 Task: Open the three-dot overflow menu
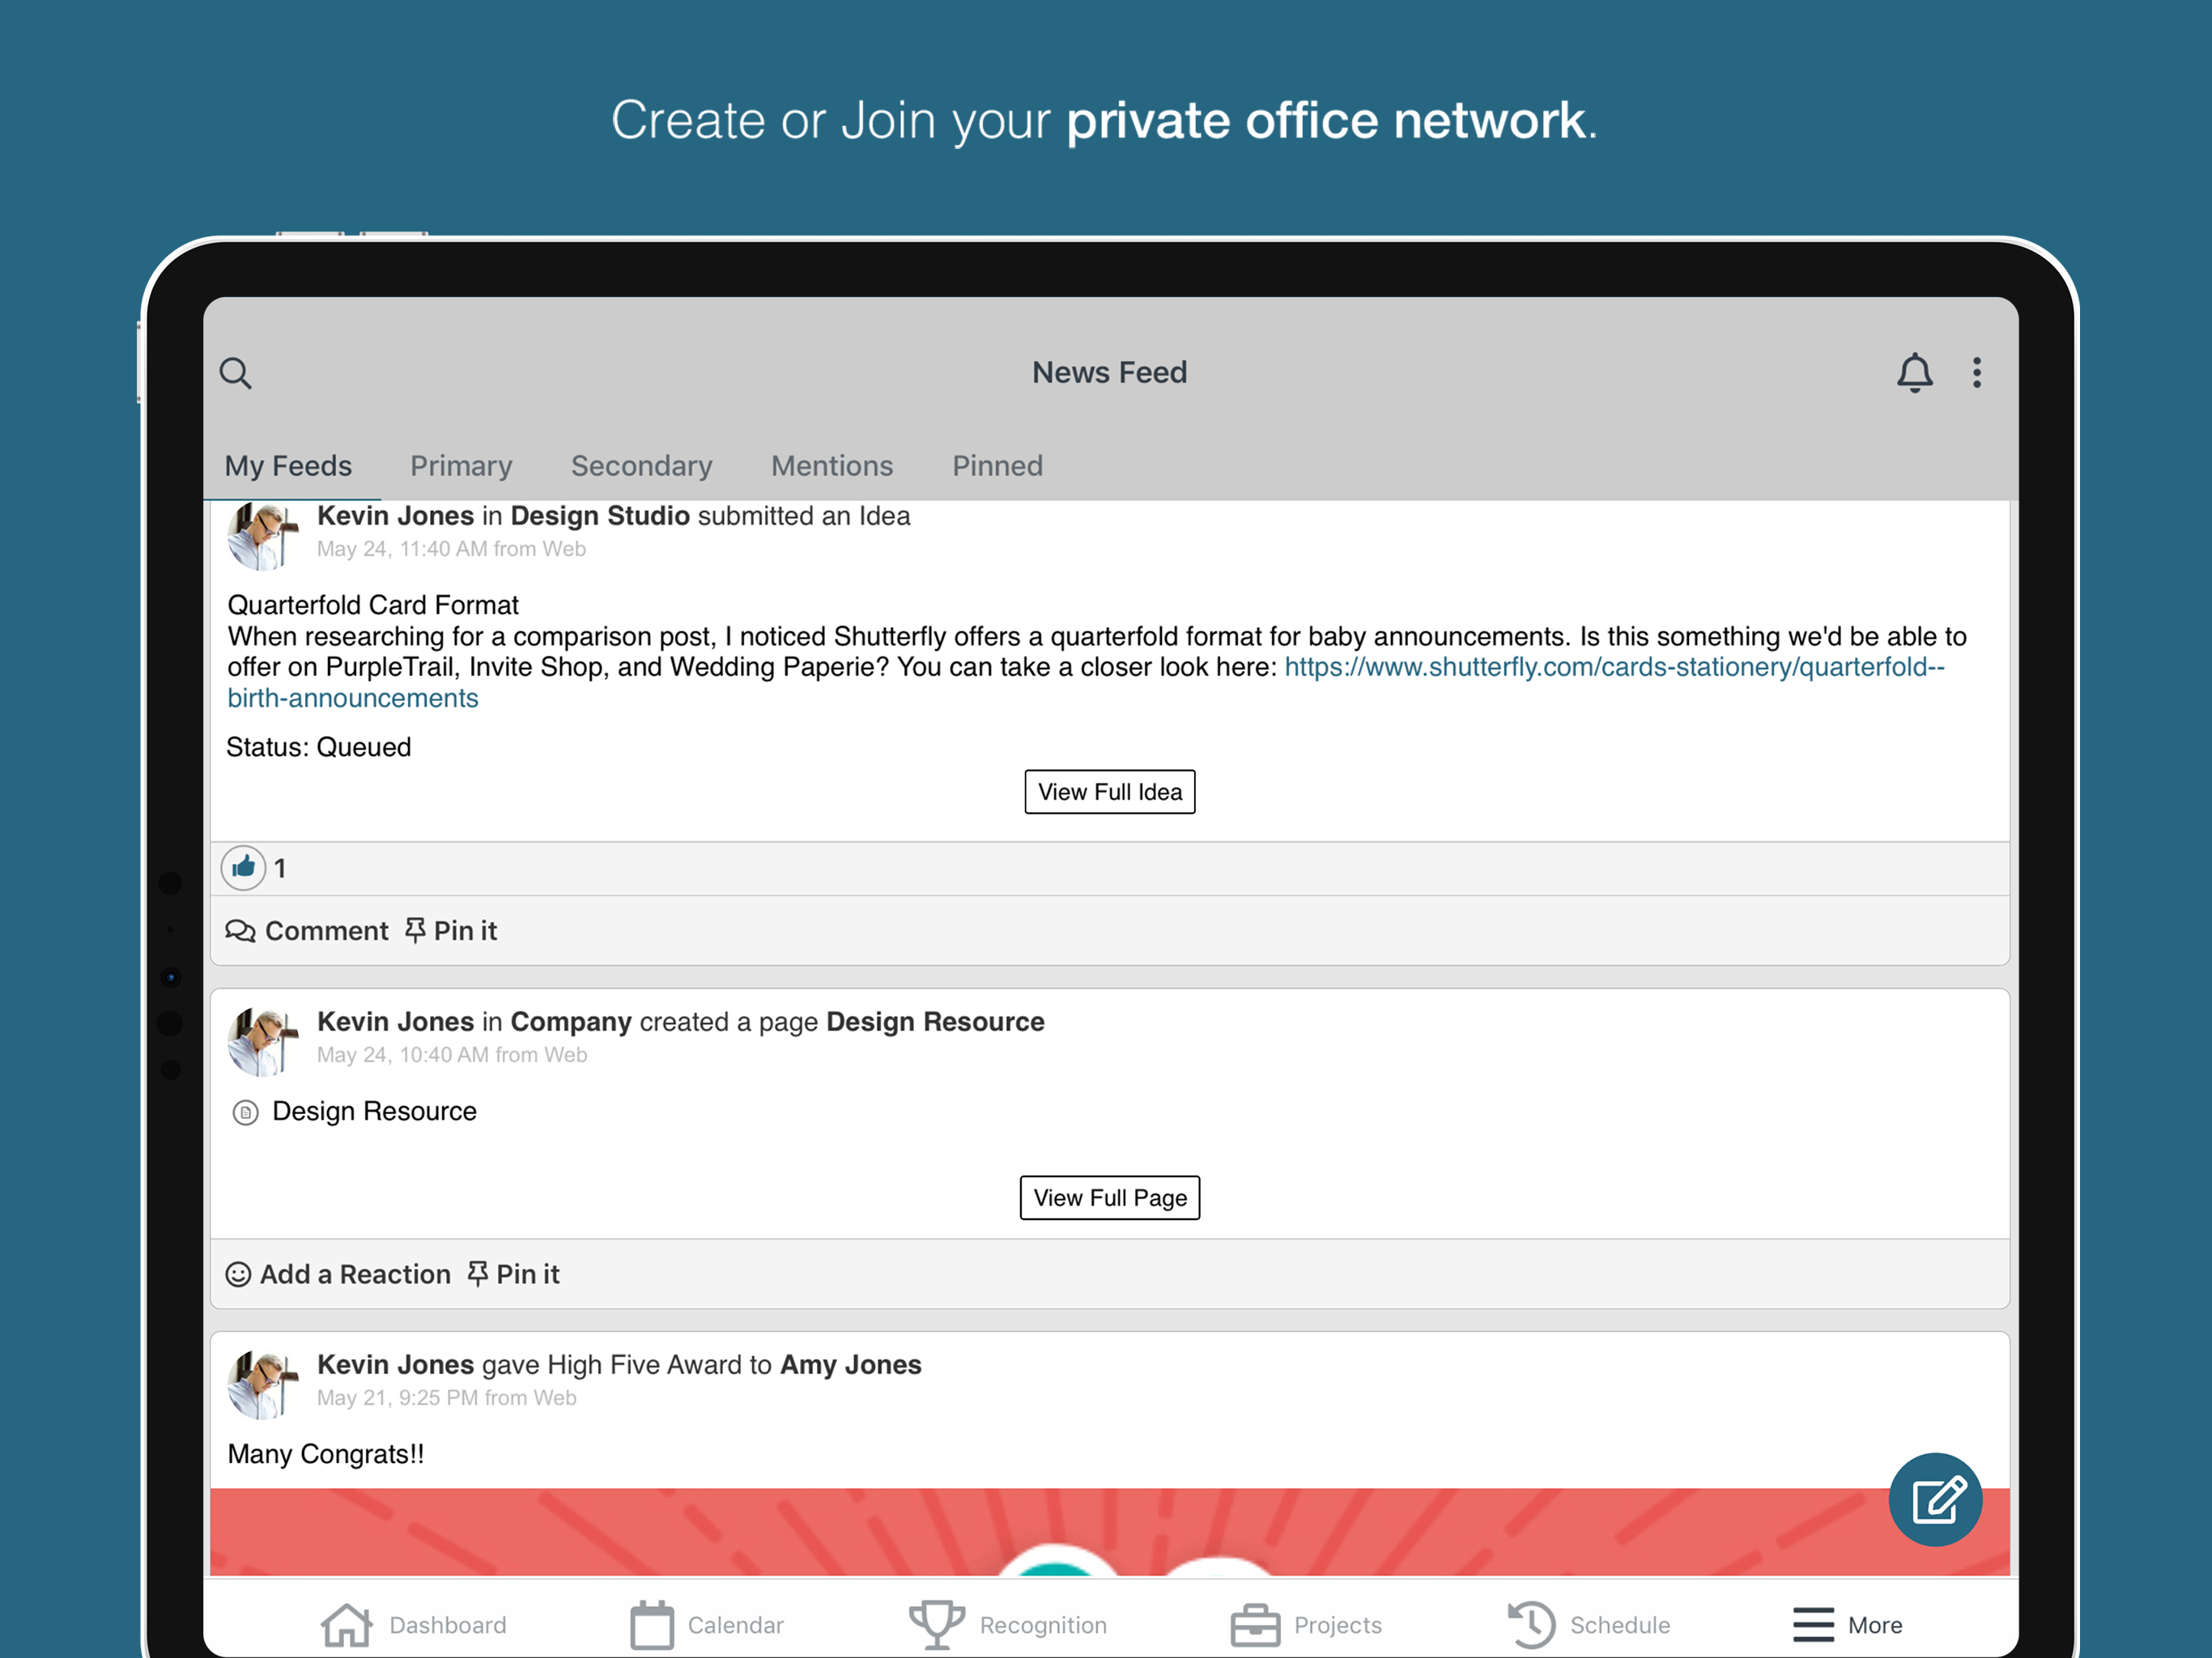click(1976, 373)
